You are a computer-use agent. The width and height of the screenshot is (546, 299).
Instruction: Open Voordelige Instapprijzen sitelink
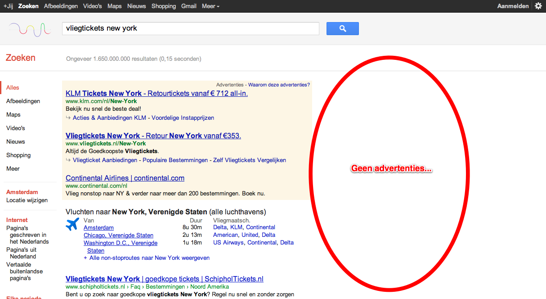[x=183, y=118]
